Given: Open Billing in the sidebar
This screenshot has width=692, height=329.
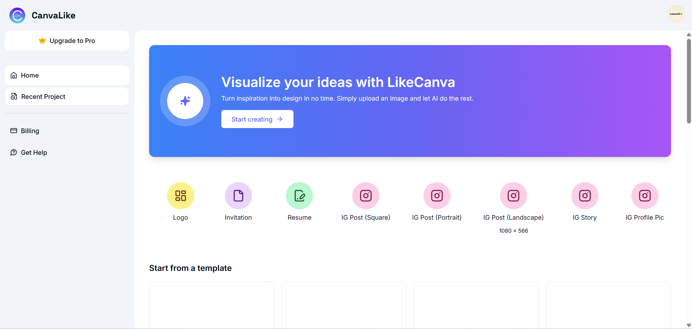Looking at the screenshot, I should 67,131.
